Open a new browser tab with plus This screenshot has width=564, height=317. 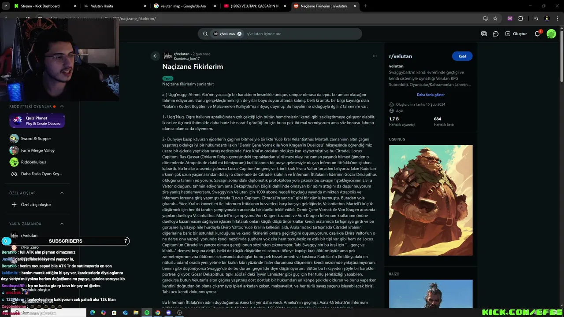click(x=365, y=6)
